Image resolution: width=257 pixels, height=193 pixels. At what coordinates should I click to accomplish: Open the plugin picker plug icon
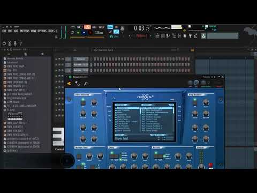[x=190, y=36]
